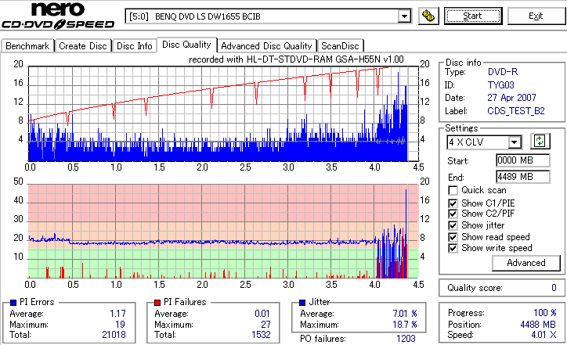Disable Show write speed option
Screen dimensions: 567x345
pyautogui.click(x=453, y=248)
